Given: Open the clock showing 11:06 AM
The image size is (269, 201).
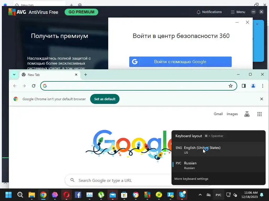Looking at the screenshot, I should pyautogui.click(x=250, y=195).
